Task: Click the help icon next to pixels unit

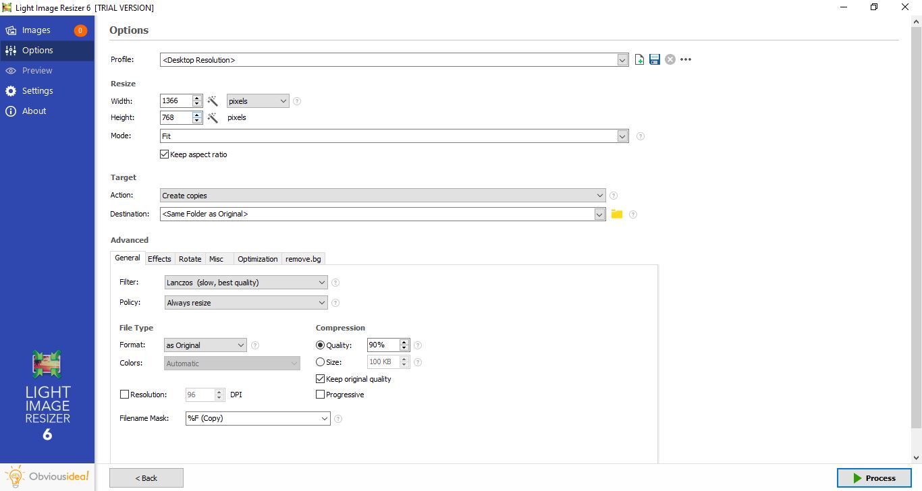Action: [x=297, y=101]
